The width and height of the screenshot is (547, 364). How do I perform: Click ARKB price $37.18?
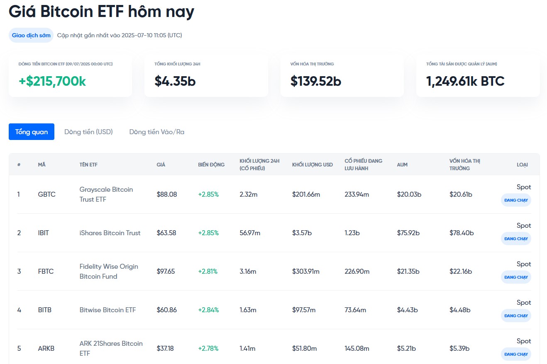click(165, 348)
